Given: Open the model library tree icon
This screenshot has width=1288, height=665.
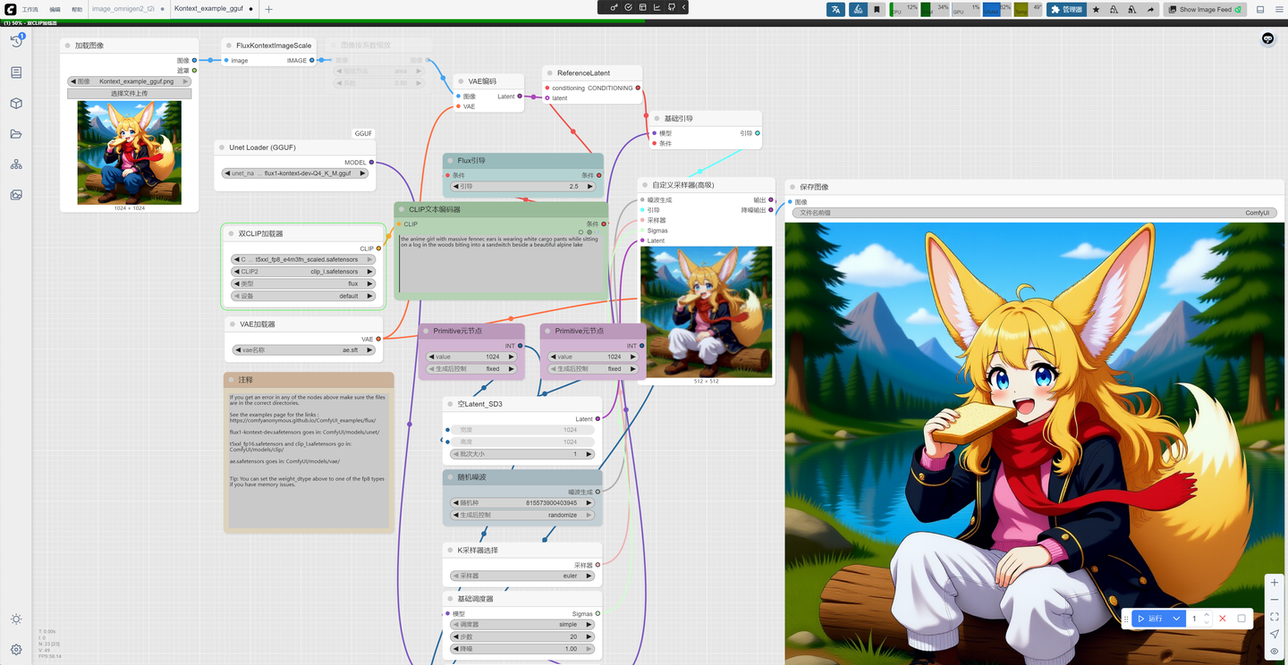Looking at the screenshot, I should point(16,164).
